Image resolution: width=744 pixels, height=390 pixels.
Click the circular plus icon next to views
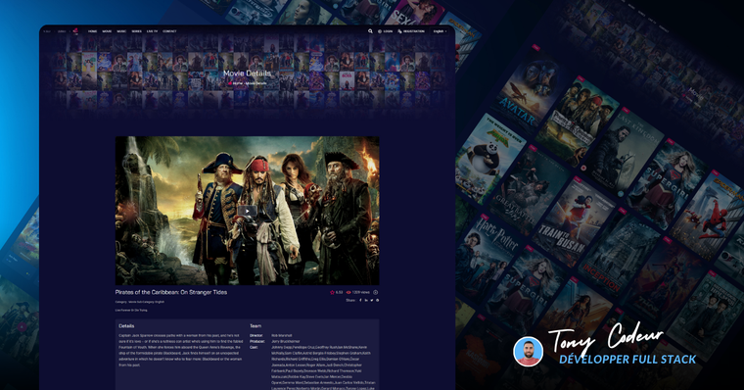(375, 293)
